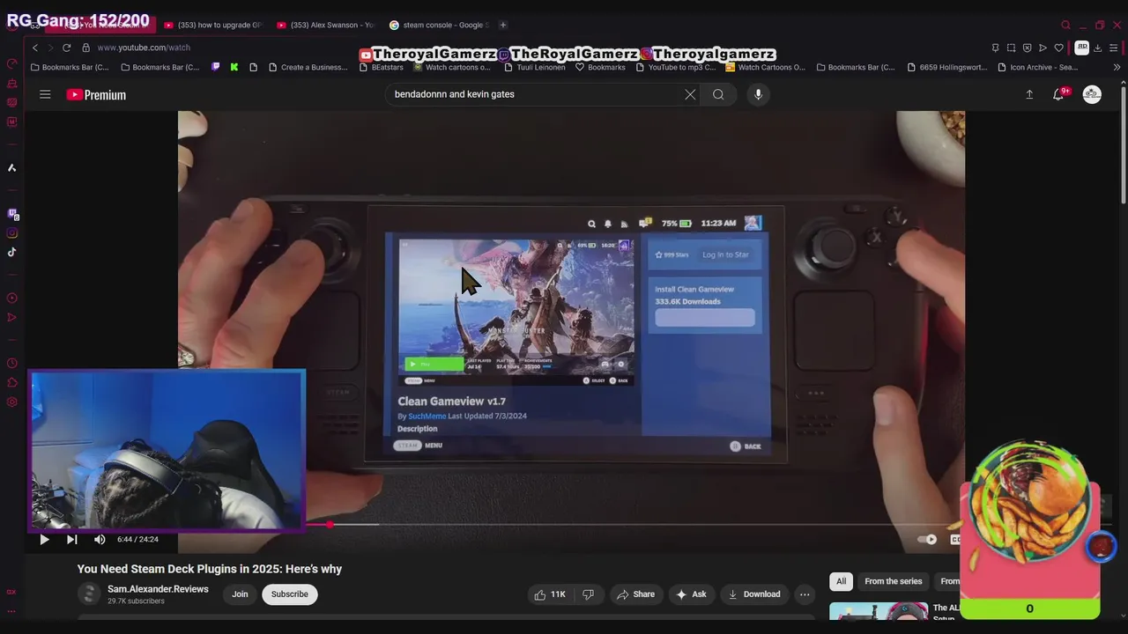Open the browser tab search magnifier
Screen dimensions: 1128x634
[1065, 25]
